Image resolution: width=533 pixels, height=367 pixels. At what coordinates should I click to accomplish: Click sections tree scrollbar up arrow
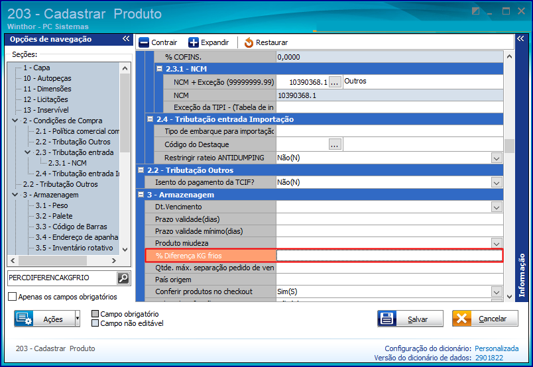(125, 68)
